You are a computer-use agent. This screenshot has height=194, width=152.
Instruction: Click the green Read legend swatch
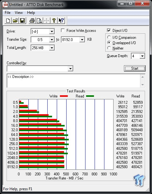90,96
